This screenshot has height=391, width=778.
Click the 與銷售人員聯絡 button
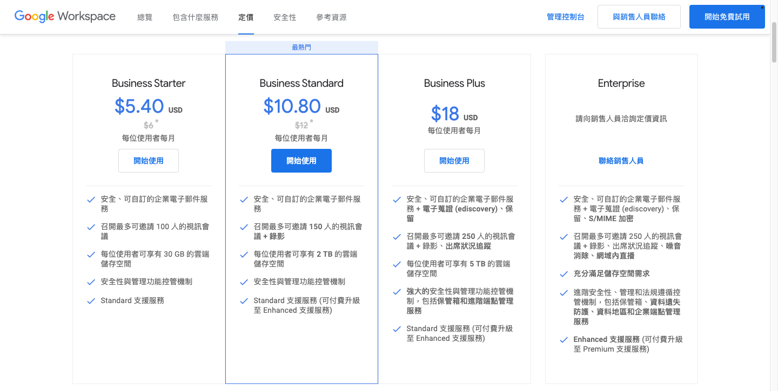(x=639, y=17)
